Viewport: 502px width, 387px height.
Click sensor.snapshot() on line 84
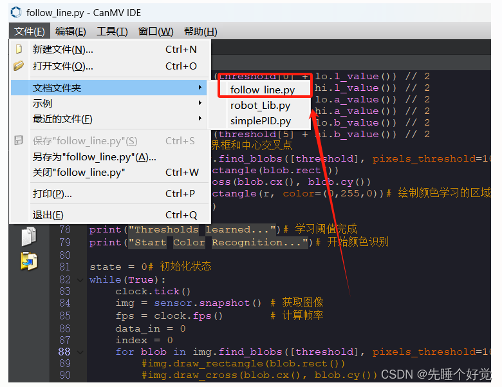[x=208, y=303]
